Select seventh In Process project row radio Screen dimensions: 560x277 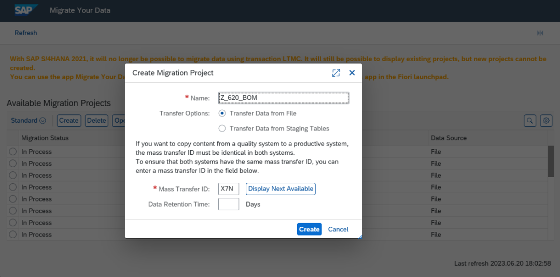[13, 223]
